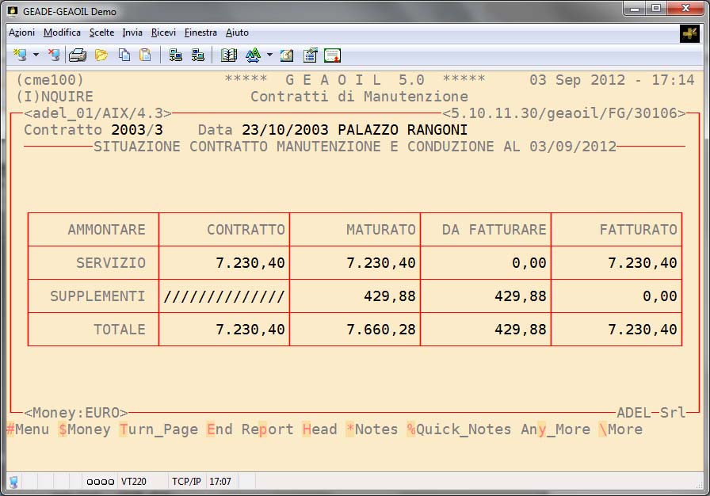Click the connection status icon in status bar

13,482
